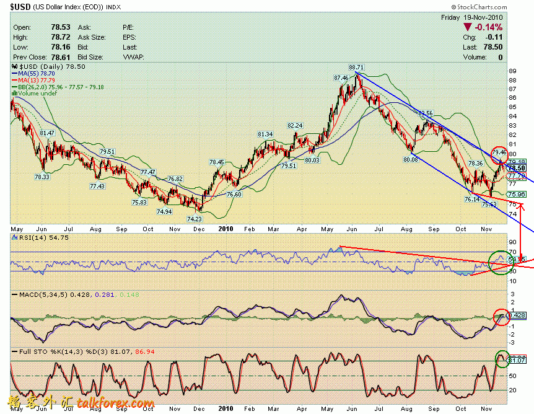
Task: Click the 81.47 price label
Action: coord(47,133)
